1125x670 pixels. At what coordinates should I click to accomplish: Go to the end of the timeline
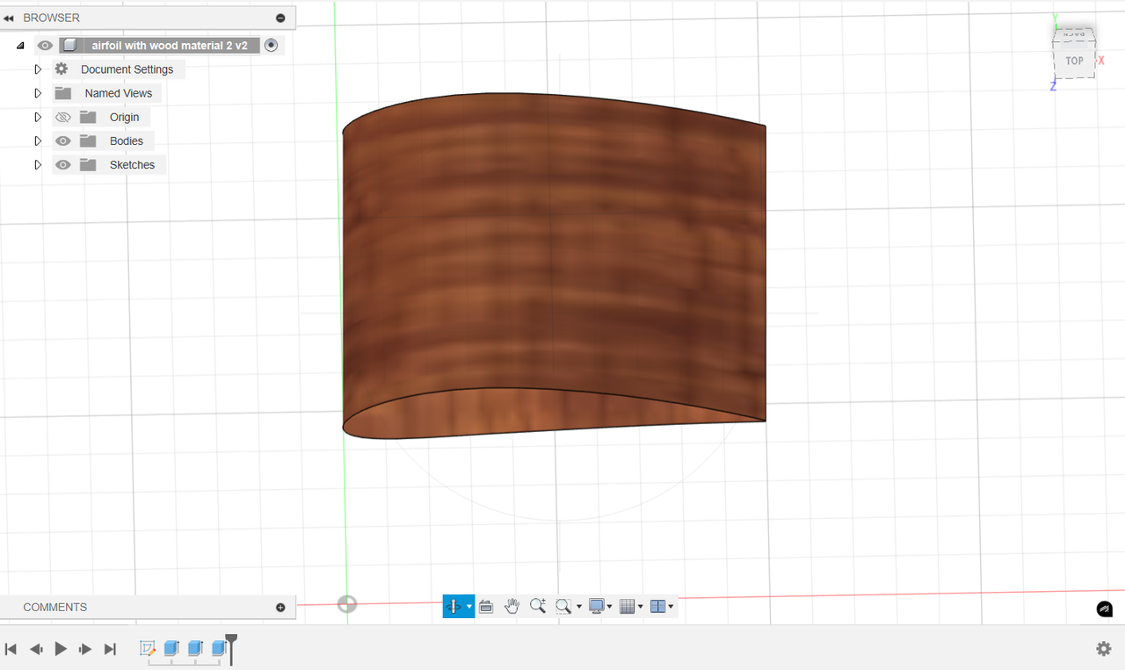tap(110, 649)
